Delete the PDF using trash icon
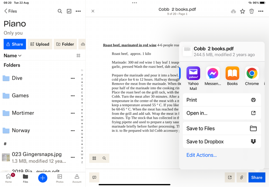This screenshot has height=187, width=269. tap(252, 11)
